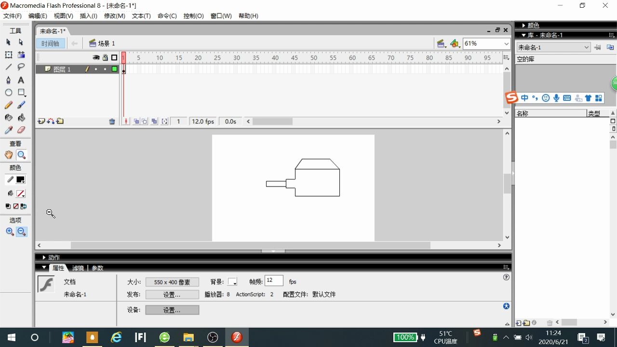Expand the 动作 panel
The image size is (617, 347).
point(53,257)
